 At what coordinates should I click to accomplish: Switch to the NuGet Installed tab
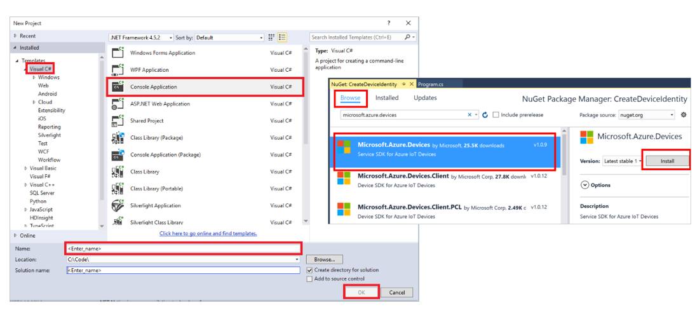tap(387, 98)
